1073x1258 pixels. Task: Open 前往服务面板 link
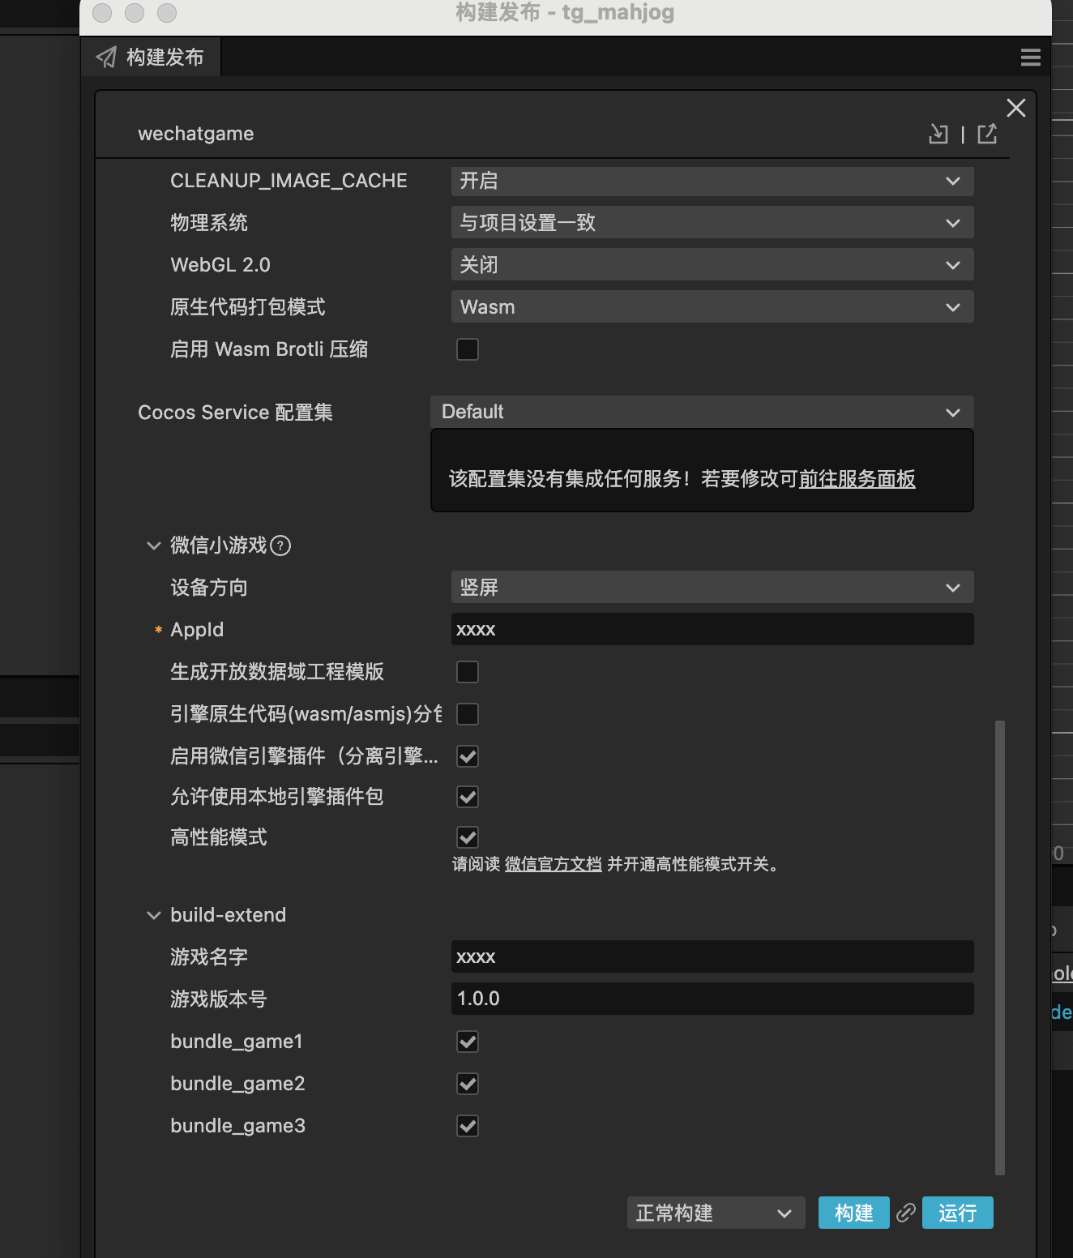(x=857, y=479)
